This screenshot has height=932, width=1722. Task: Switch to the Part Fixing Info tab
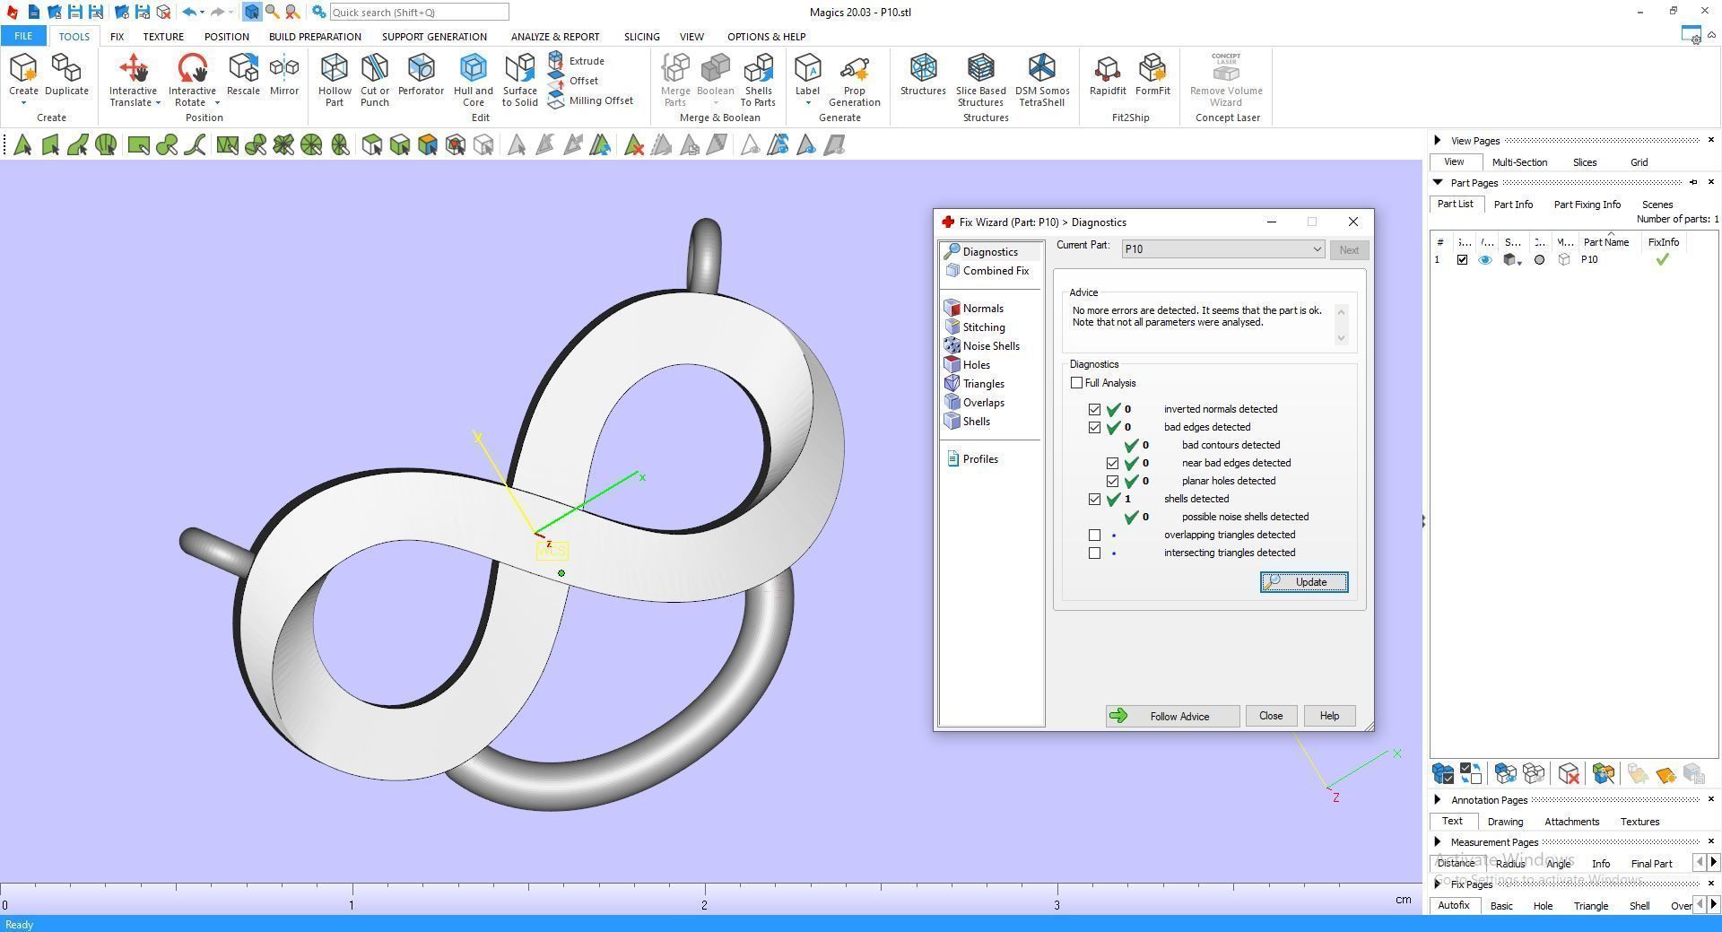pyautogui.click(x=1587, y=205)
